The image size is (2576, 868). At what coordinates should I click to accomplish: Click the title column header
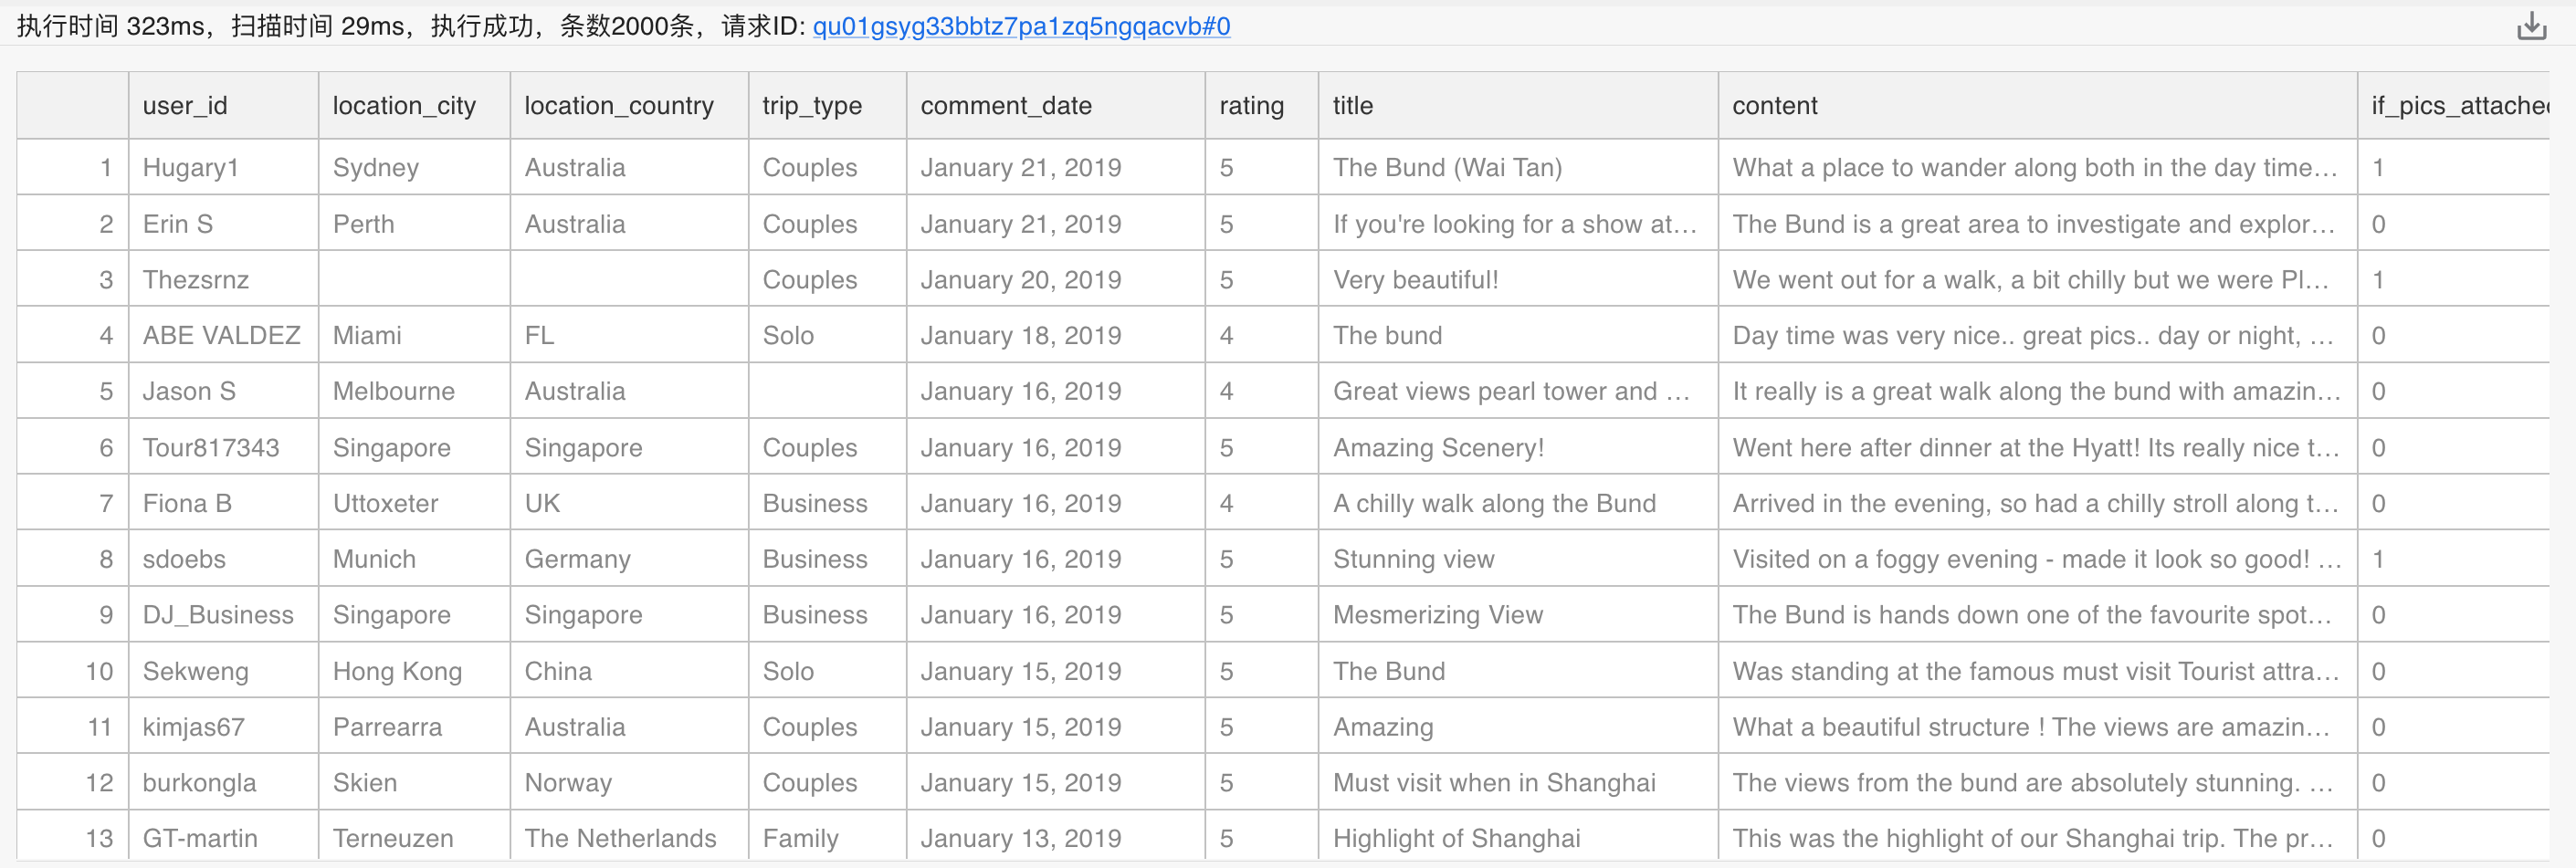pos(1353,106)
